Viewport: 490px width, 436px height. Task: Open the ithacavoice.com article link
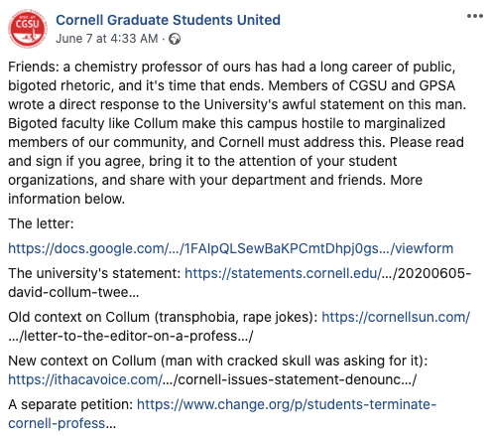point(85,379)
